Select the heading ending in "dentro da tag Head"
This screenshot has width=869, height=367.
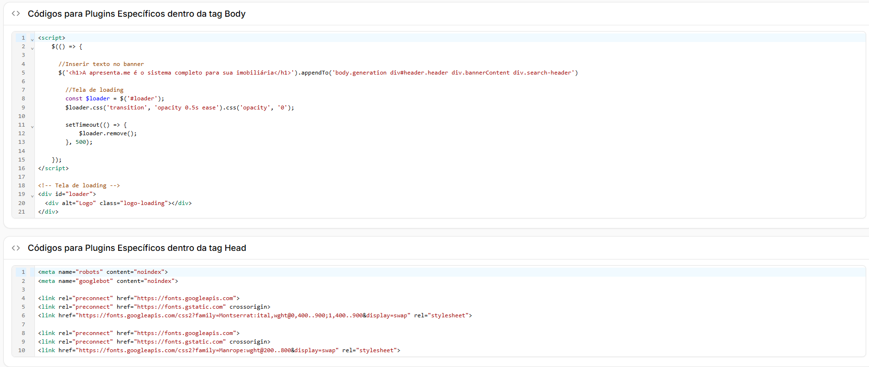pos(137,248)
